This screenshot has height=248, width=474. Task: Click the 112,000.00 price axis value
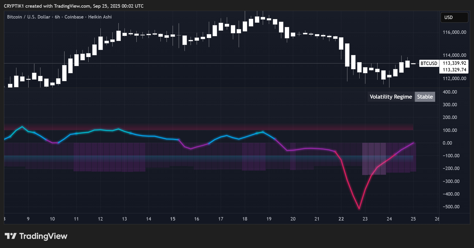click(x=454, y=79)
